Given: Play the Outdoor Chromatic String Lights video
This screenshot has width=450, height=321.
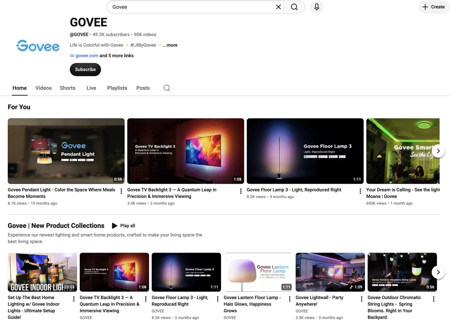Looking at the screenshot, I should [x=402, y=272].
